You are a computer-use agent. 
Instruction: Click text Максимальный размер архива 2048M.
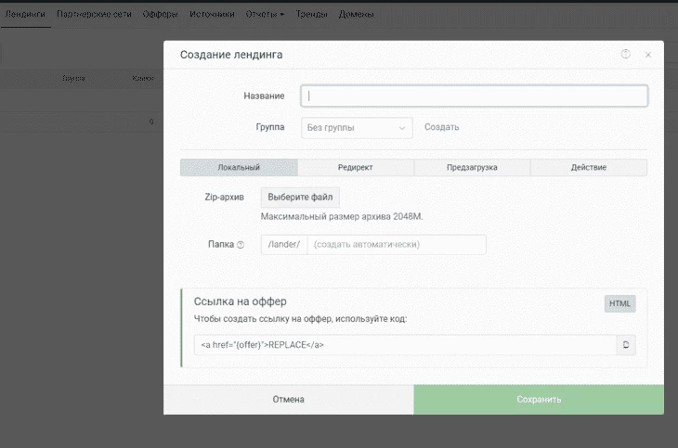click(342, 217)
